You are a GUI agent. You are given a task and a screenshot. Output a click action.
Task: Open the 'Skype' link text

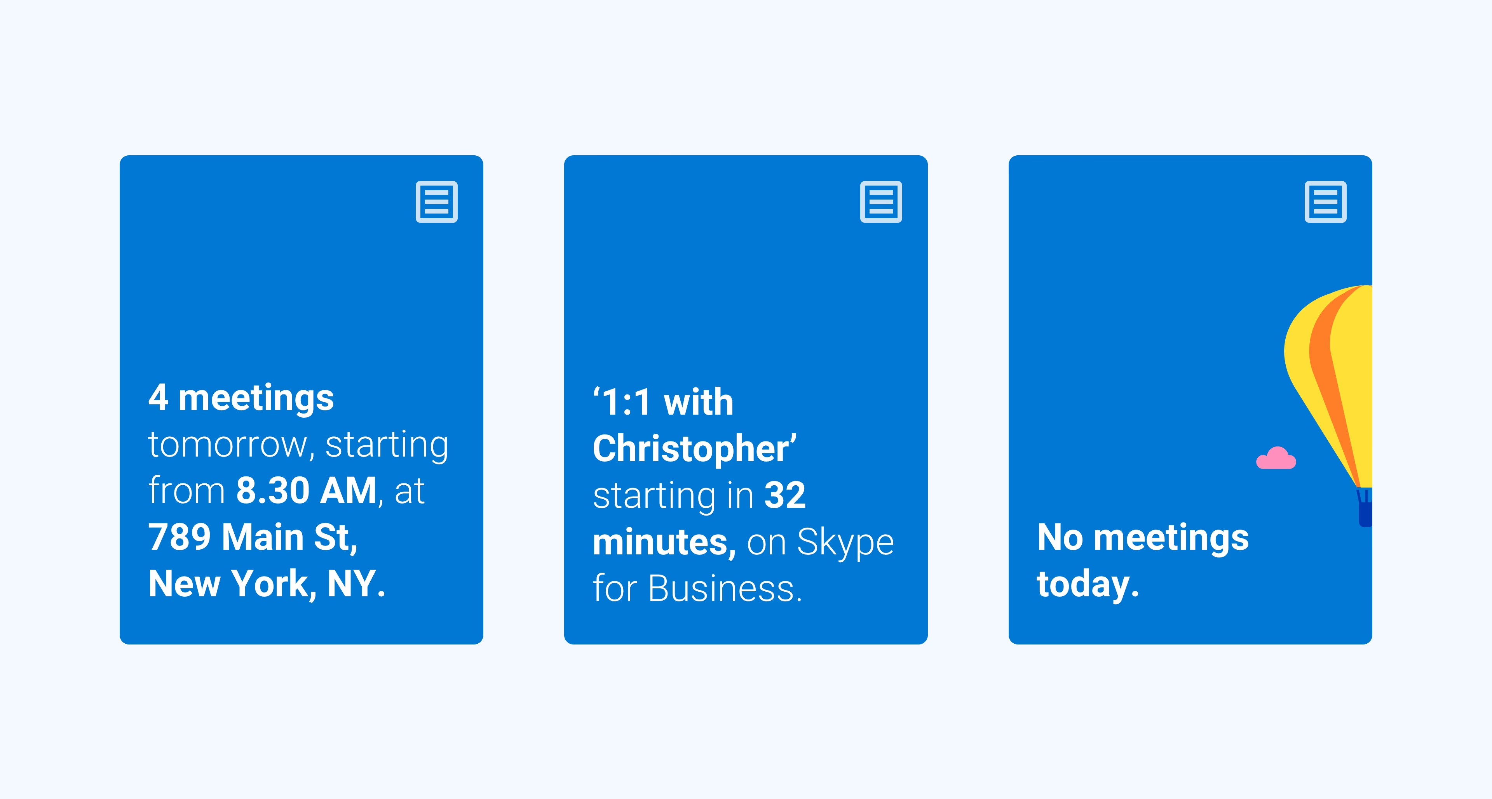point(845,542)
